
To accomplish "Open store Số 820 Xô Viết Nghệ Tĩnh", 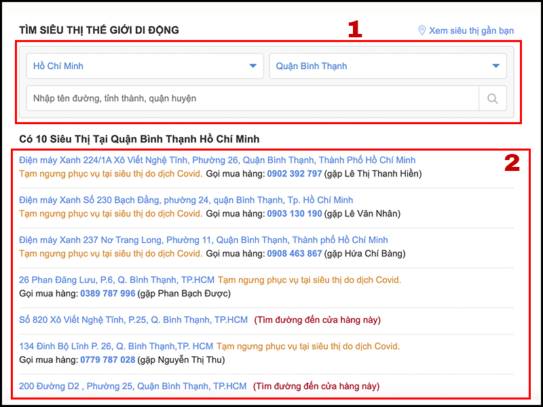I will click(x=133, y=319).
